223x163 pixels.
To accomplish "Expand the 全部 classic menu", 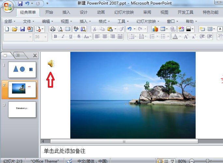I will [x=10, y=22].
